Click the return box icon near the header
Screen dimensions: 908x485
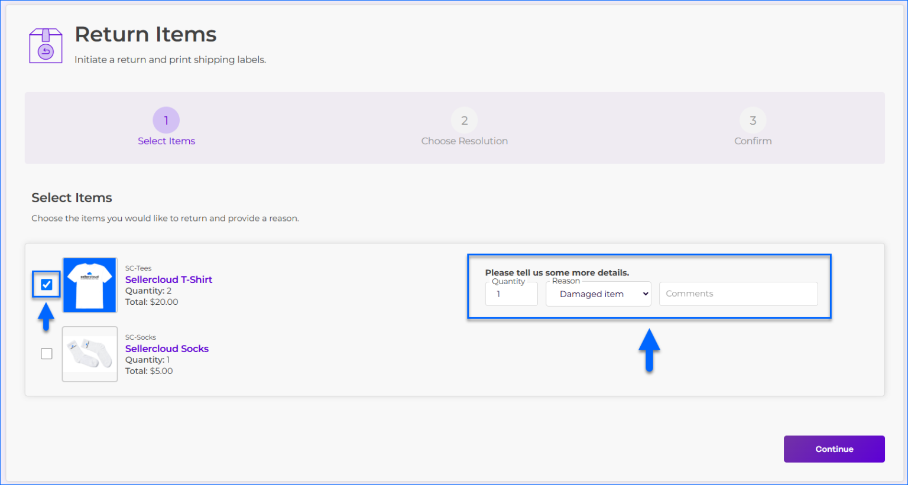pos(45,44)
